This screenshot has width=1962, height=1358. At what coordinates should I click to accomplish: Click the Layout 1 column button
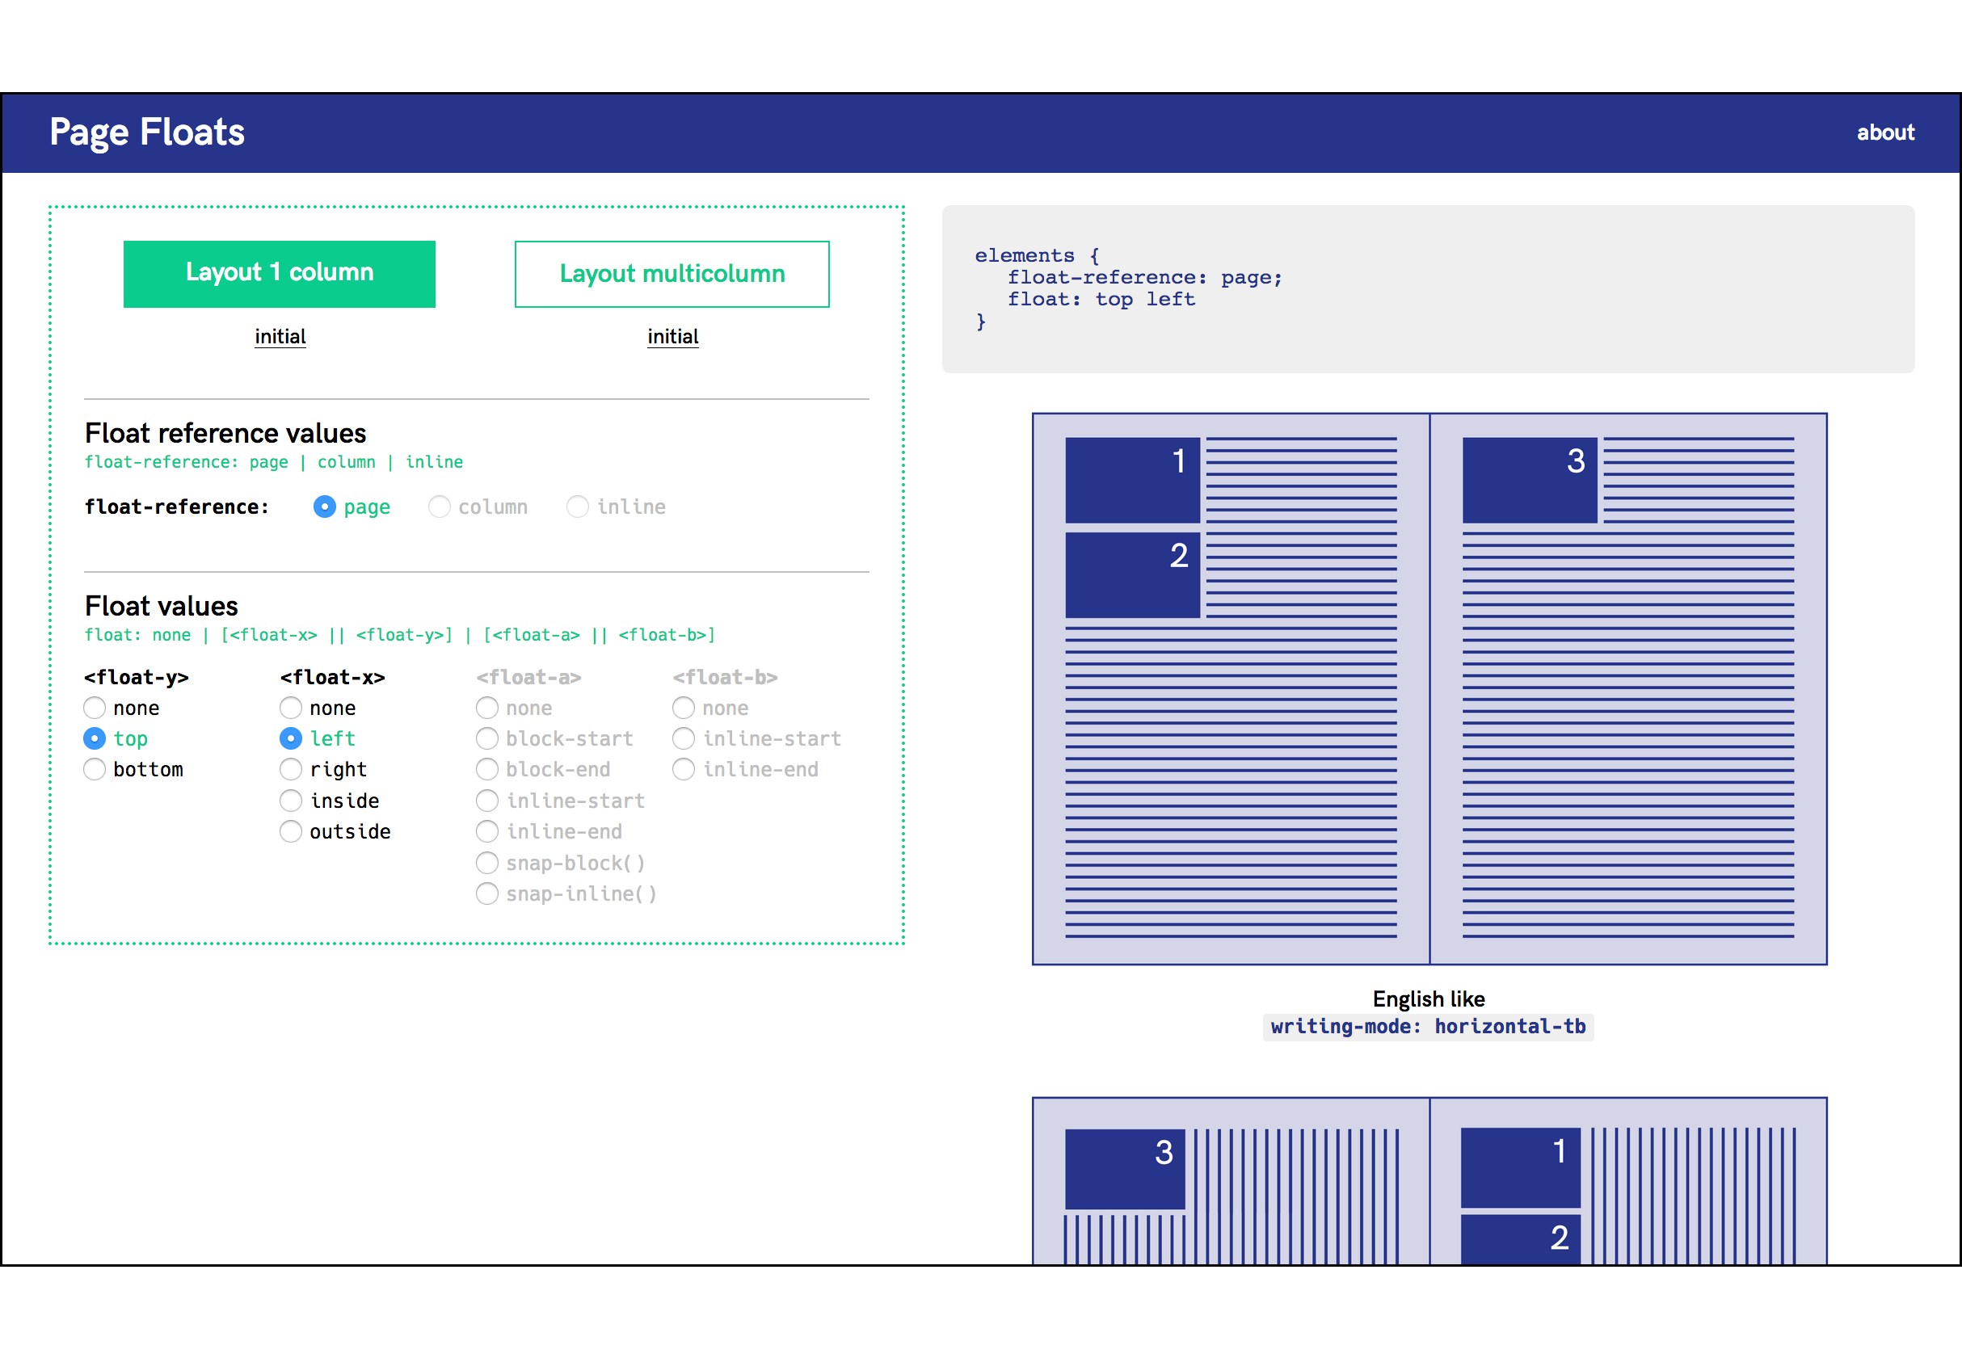(x=280, y=274)
